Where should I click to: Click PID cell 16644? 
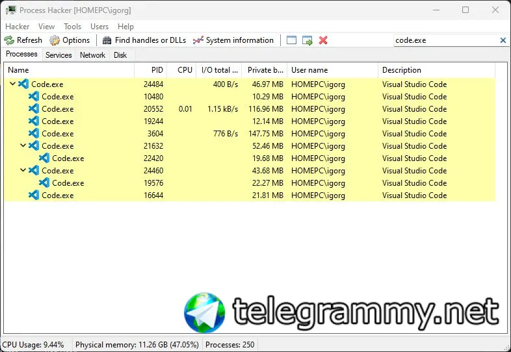[x=153, y=195]
